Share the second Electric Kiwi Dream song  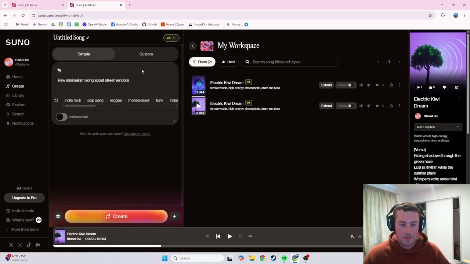tap(391, 106)
